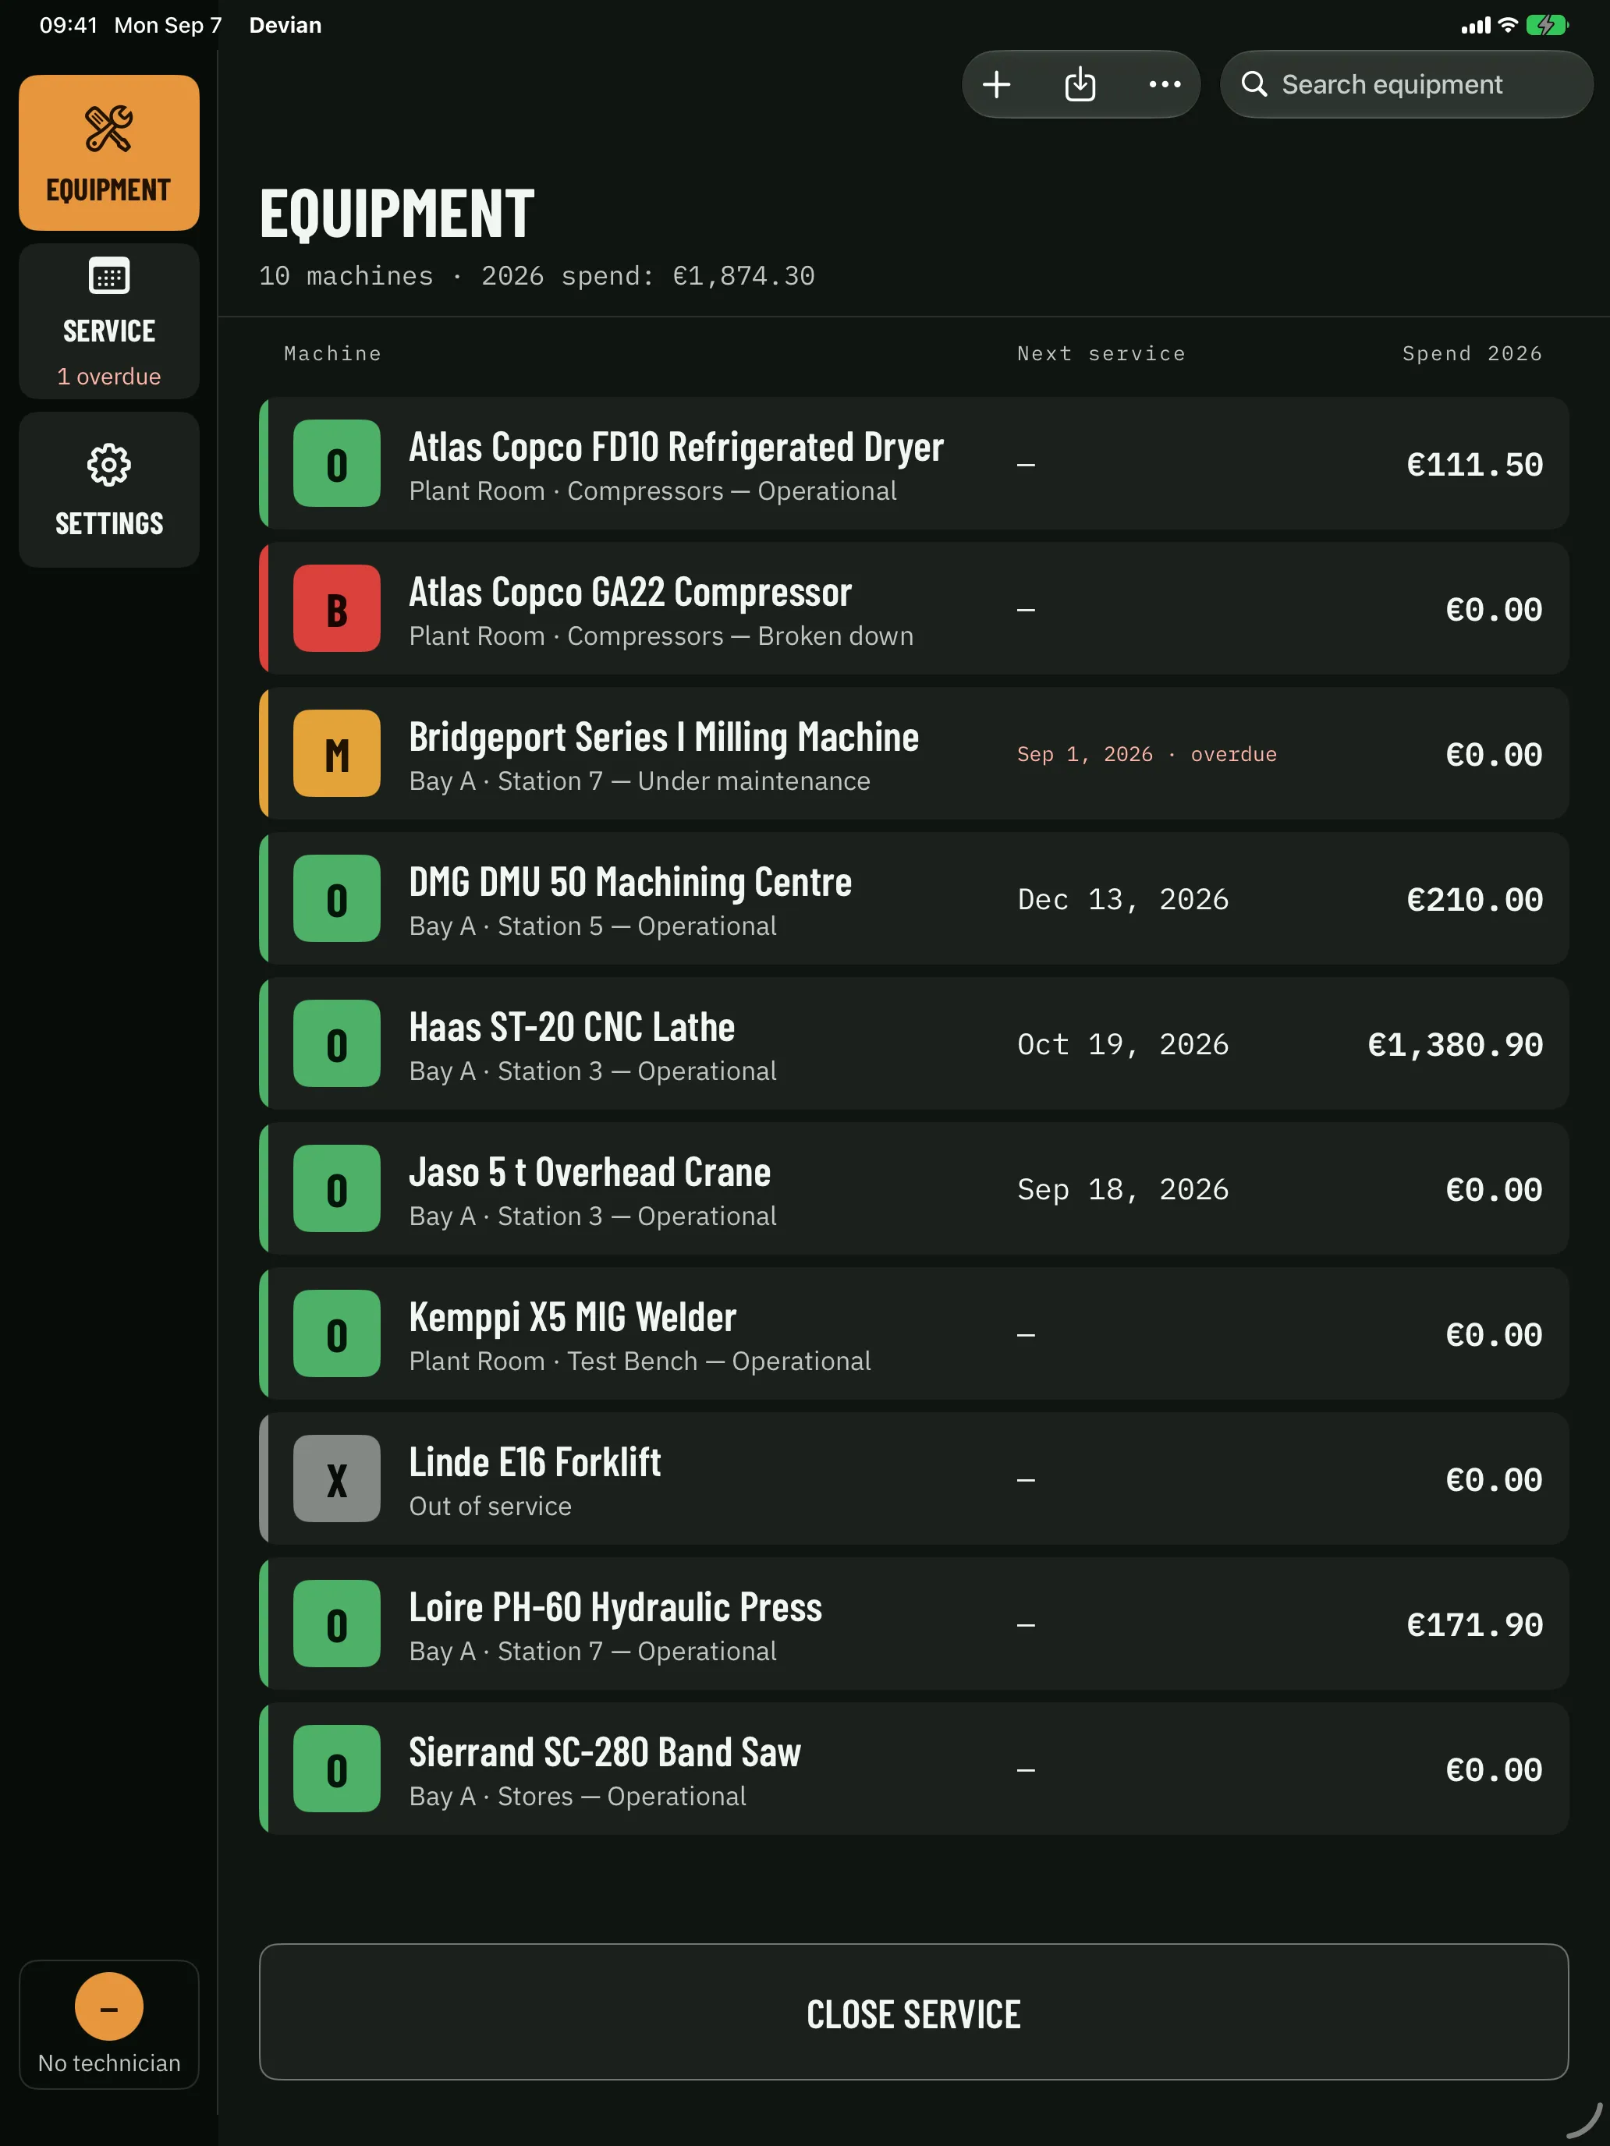Click the cellular signal icon
This screenshot has height=2146, width=1610.
coord(1476,27)
